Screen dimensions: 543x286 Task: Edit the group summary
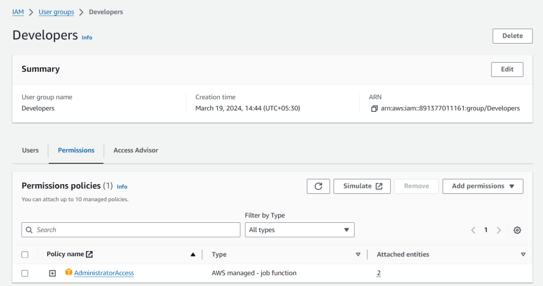coord(507,70)
